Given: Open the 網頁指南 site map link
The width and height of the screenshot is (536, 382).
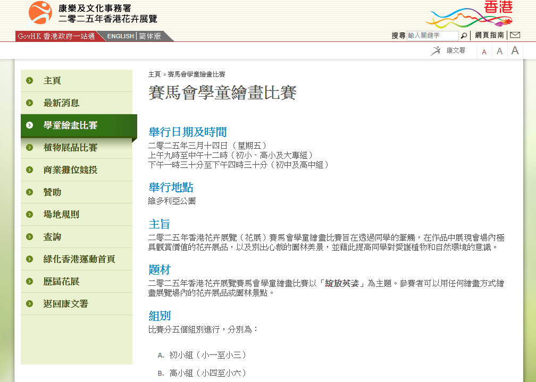Looking at the screenshot, I should (489, 36).
